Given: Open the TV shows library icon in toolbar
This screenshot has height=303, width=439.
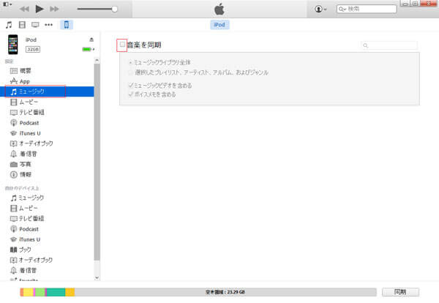Looking at the screenshot, I should 35,25.
